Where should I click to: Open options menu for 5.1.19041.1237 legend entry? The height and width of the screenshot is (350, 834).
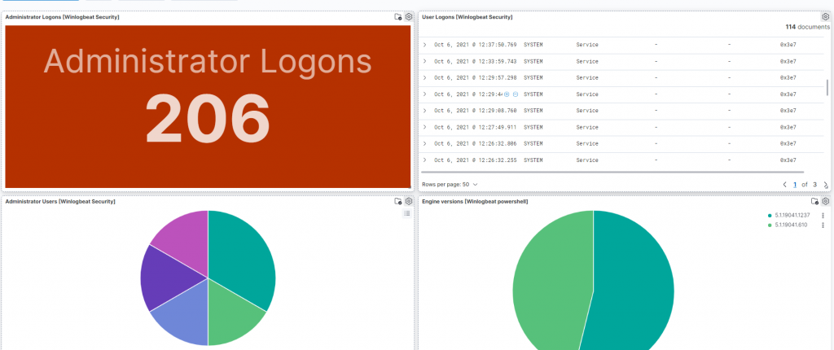[x=823, y=216]
